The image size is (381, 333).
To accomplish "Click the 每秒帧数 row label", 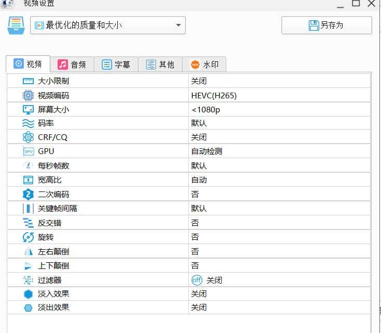I will (x=53, y=165).
